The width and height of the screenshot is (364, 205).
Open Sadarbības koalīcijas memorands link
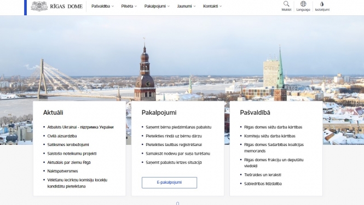pos(274,148)
